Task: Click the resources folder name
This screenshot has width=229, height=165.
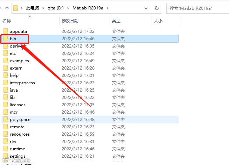Action: (20, 134)
